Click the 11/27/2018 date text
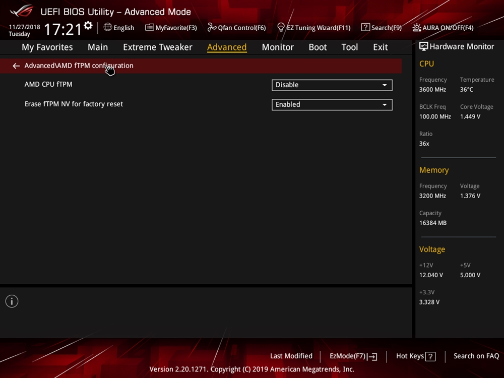Screen dimensions: 504x378 pyautogui.click(x=24, y=27)
